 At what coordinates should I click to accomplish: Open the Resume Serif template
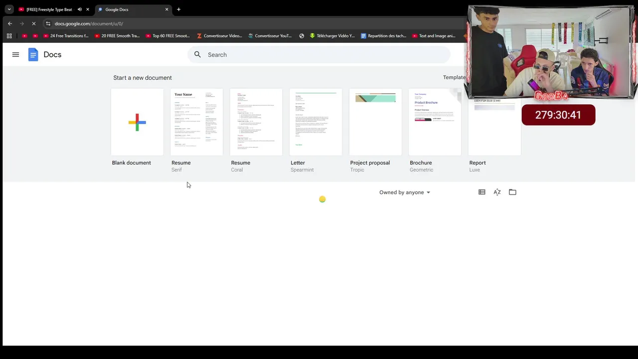coord(196,122)
